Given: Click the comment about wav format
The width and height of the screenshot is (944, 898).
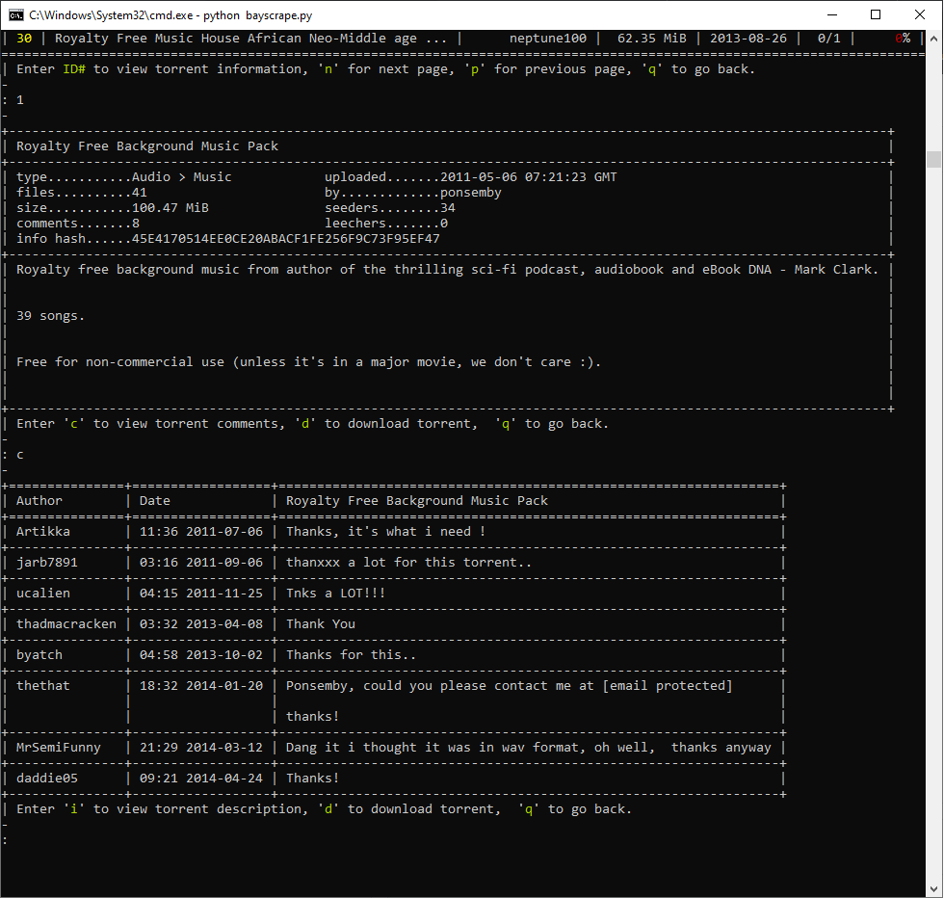Looking at the screenshot, I should pos(529,748).
